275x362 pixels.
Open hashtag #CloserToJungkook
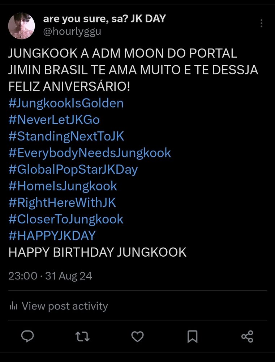point(66,220)
